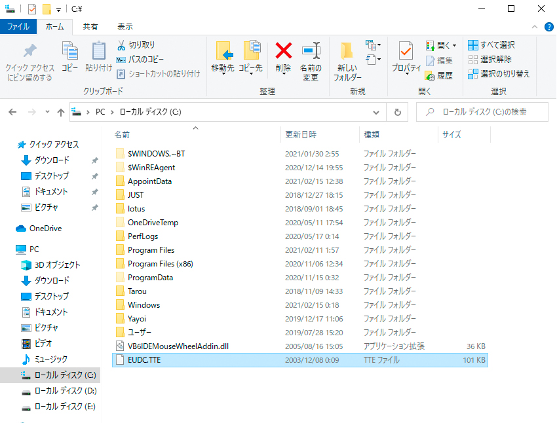
Task: Open the Easy access dropdown icon
Action: click(x=373, y=60)
